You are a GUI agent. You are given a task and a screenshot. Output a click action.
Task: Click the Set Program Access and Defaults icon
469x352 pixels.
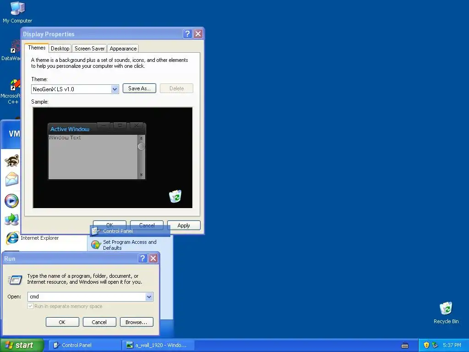pyautogui.click(x=96, y=245)
